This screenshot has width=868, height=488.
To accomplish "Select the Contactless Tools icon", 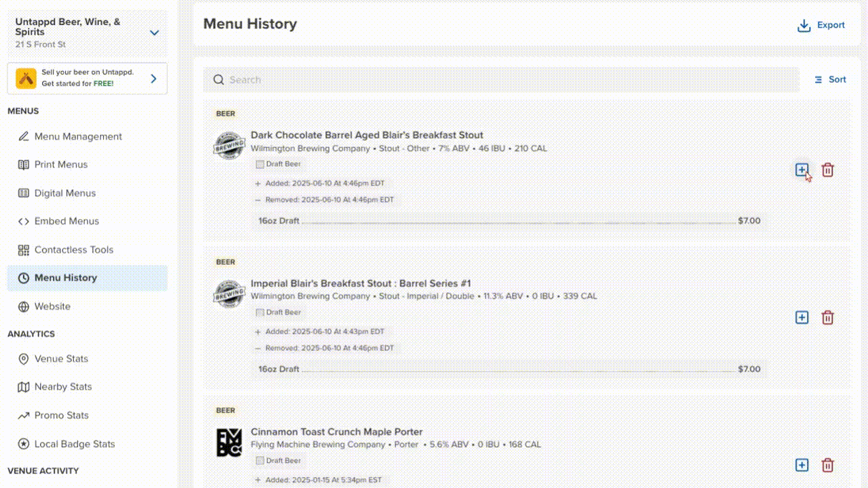I will click(23, 249).
